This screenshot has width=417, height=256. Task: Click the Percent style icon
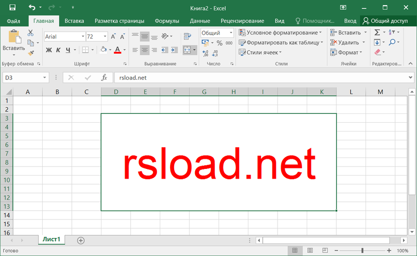(x=220, y=43)
